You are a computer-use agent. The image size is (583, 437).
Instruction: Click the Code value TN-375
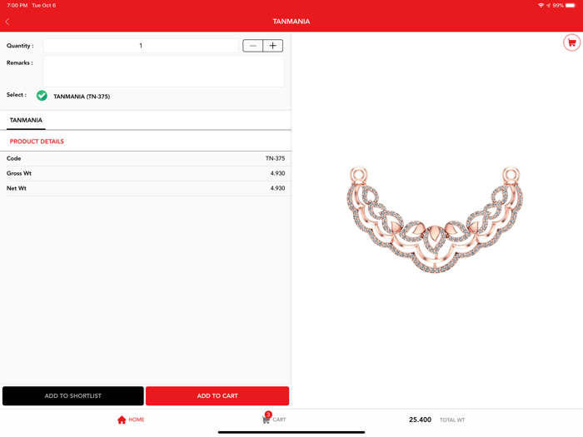pyautogui.click(x=275, y=158)
